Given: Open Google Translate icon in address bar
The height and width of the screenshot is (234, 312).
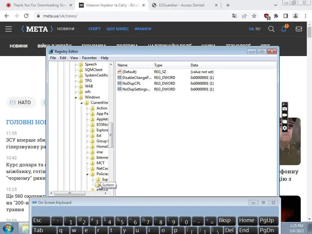Looking at the screenshot, I should [234, 16].
